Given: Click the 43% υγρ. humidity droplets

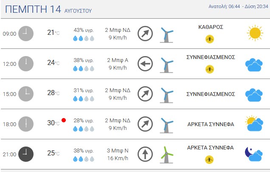Looking at the screenshot, I should point(84,38).
